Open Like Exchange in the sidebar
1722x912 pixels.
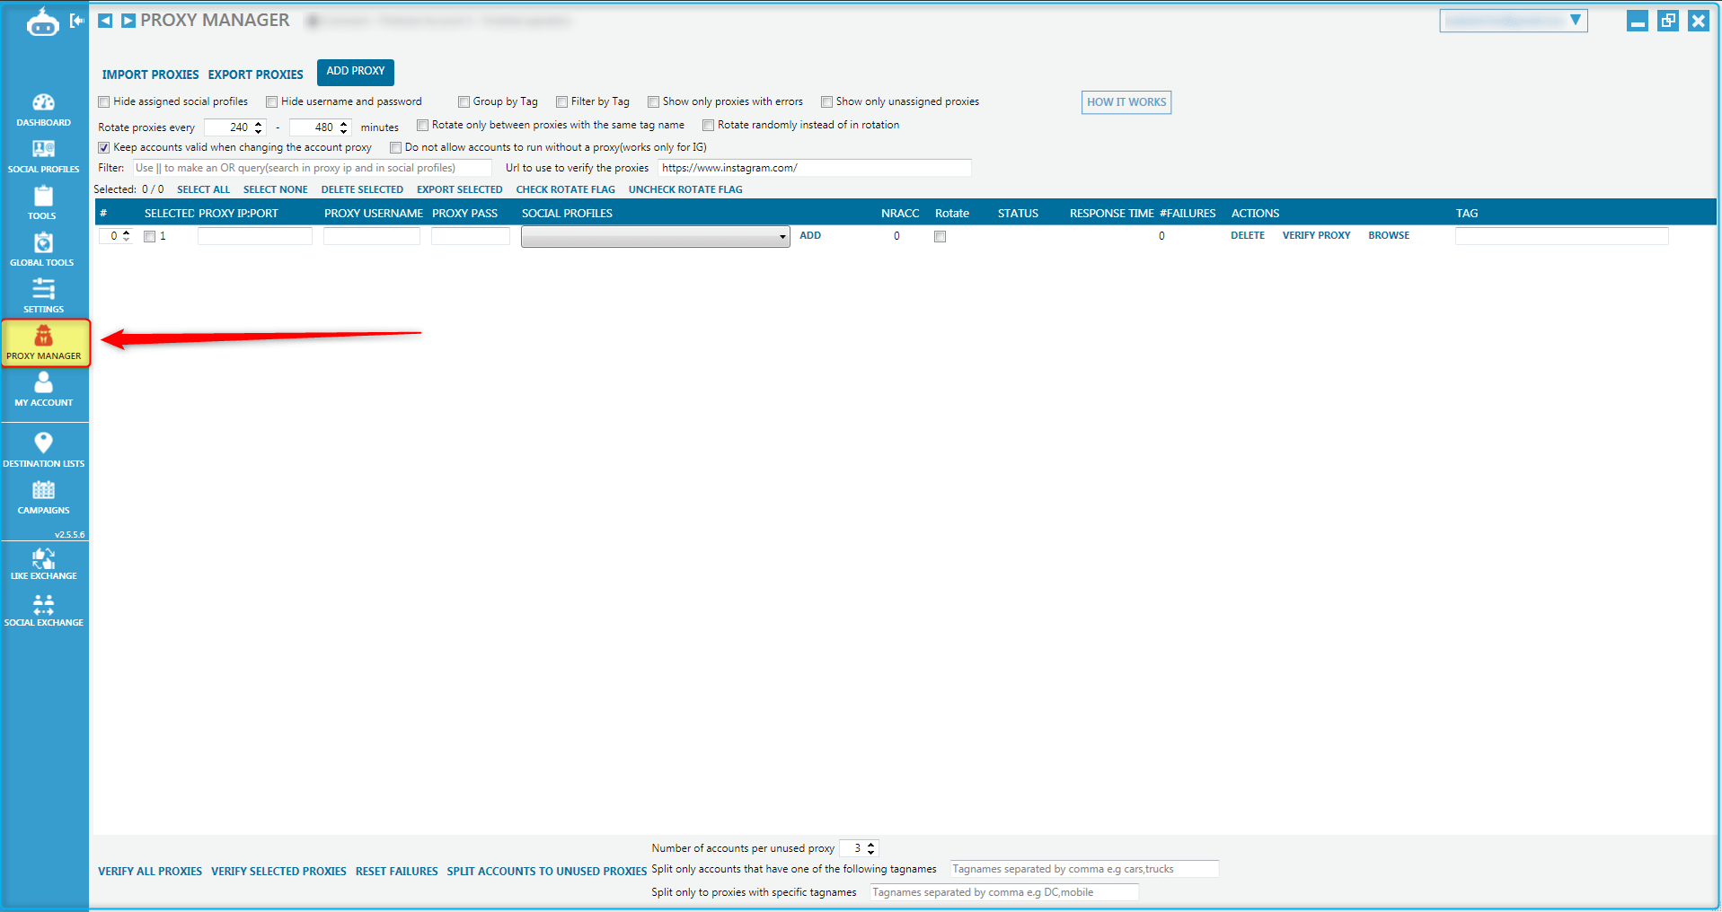click(43, 564)
